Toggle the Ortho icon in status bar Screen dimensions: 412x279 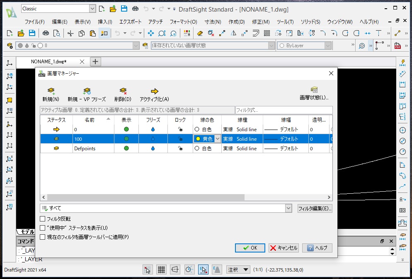click(175, 269)
